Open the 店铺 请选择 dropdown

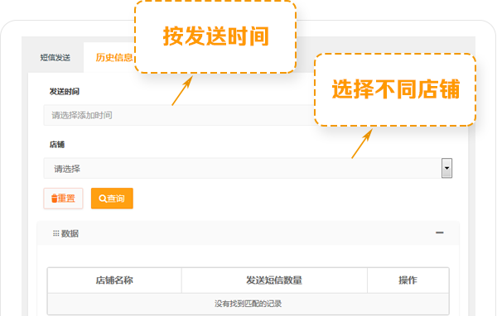248,168
